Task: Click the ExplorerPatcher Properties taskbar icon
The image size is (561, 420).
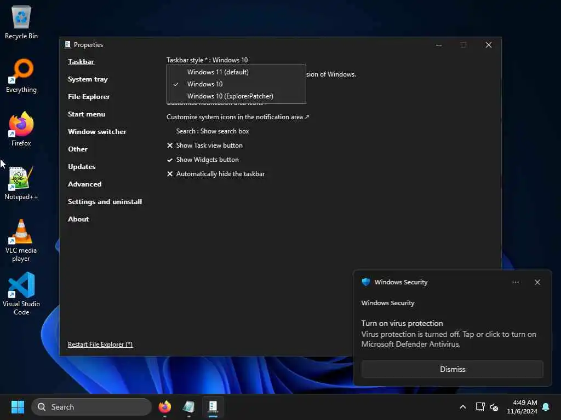Action: coord(213,407)
